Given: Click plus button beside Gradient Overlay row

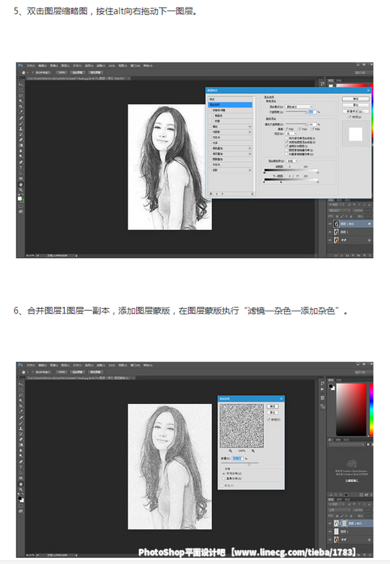Looking at the screenshot, I should 250,153.
